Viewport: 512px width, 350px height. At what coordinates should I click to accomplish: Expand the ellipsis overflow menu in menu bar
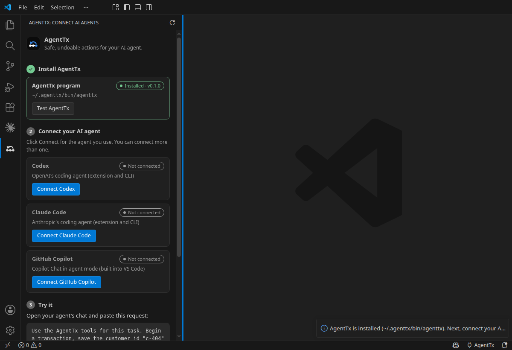[86, 7]
